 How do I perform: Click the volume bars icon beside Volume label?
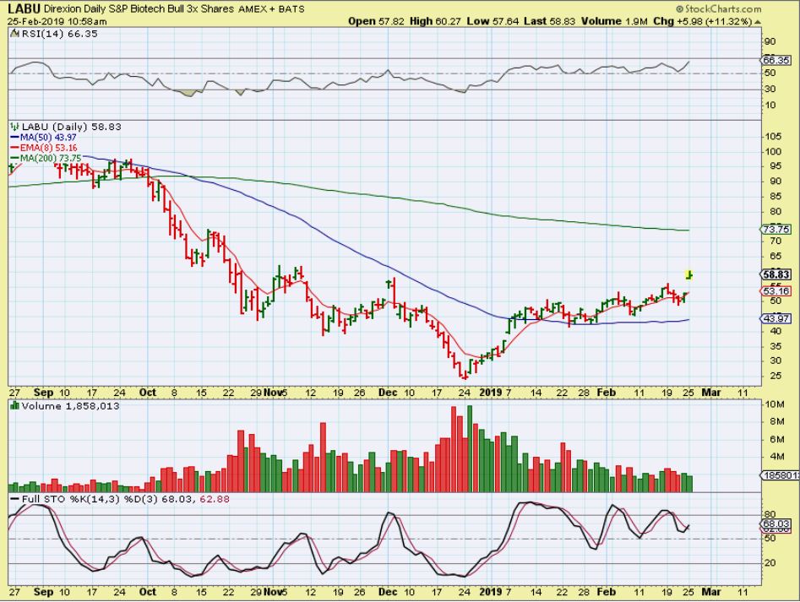tap(15, 406)
